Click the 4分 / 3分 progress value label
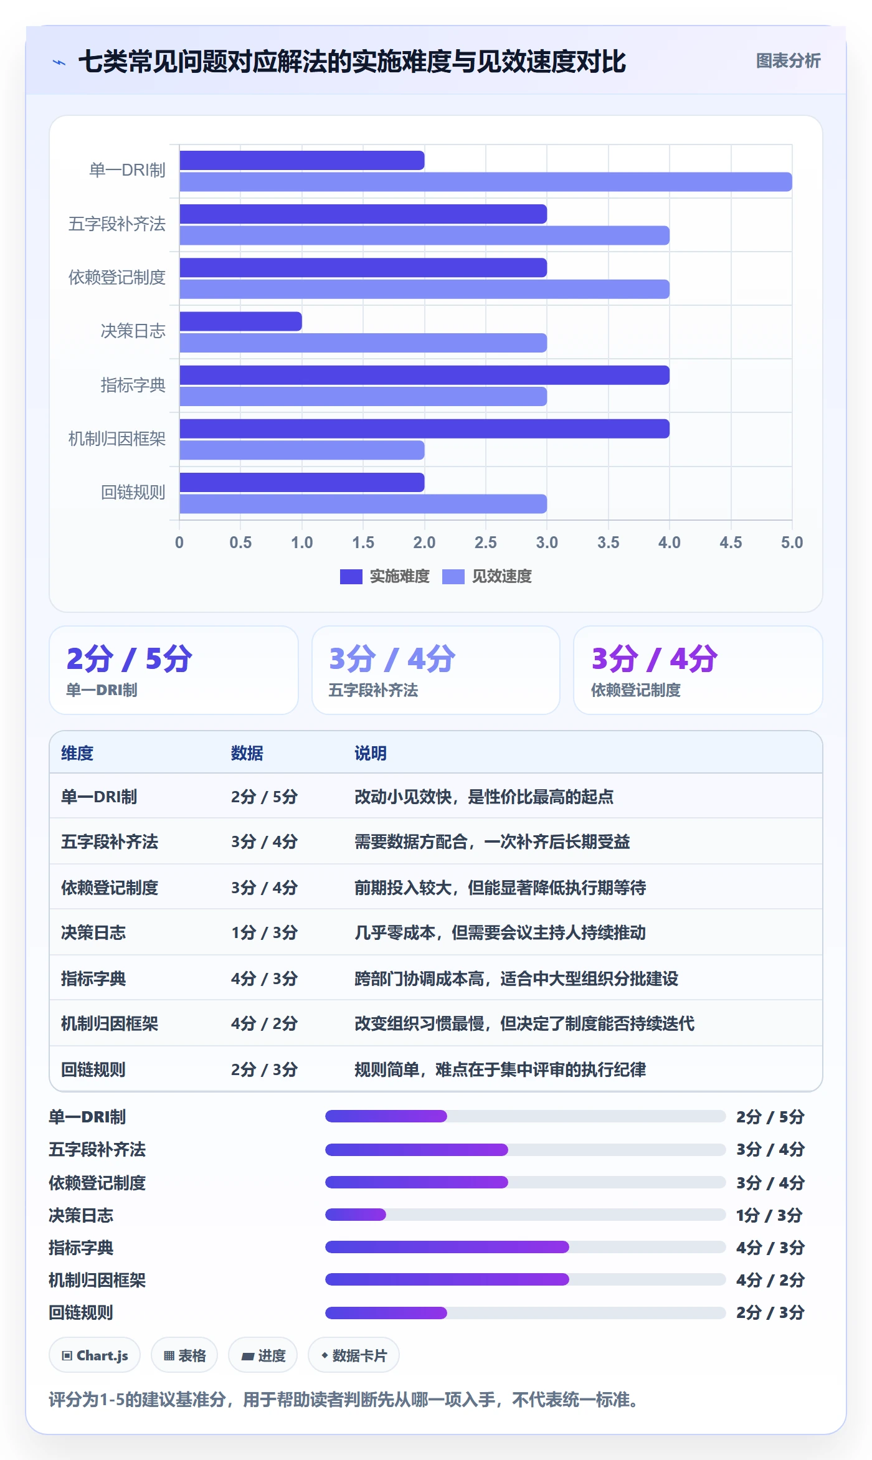 coord(770,1248)
